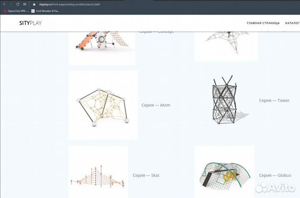Click the Серия — Globus label
This screenshot has height=198, width=300.
pyautogui.click(x=275, y=175)
